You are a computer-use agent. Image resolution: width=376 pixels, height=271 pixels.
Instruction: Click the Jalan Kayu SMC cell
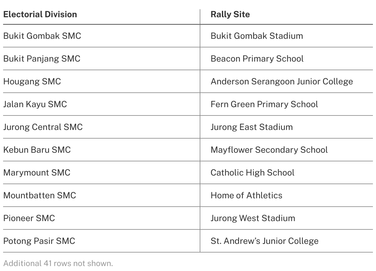pos(35,104)
